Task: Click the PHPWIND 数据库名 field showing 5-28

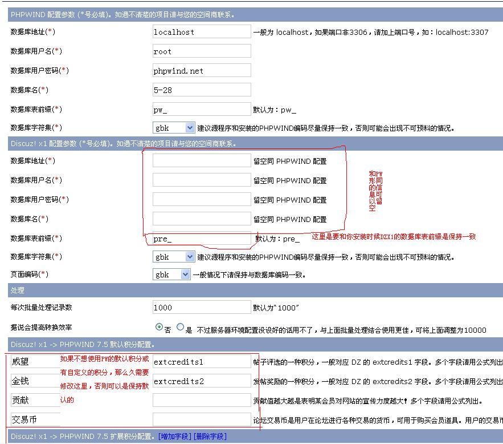Action: (x=202, y=90)
